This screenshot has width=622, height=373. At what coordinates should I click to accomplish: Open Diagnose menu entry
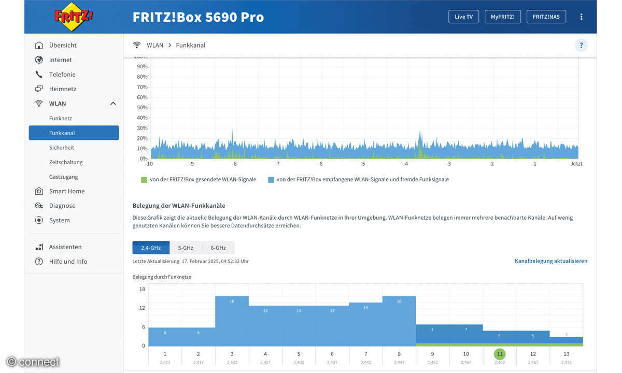pos(62,206)
